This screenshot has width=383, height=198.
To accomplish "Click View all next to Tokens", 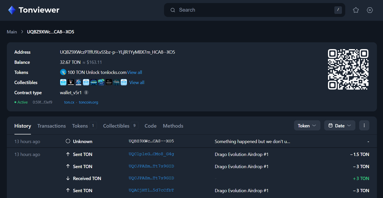I will [135, 72].
